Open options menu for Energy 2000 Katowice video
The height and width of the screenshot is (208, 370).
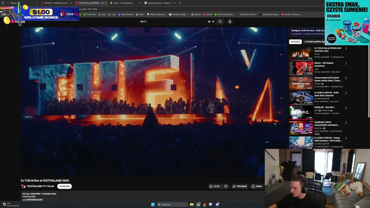(346, 138)
